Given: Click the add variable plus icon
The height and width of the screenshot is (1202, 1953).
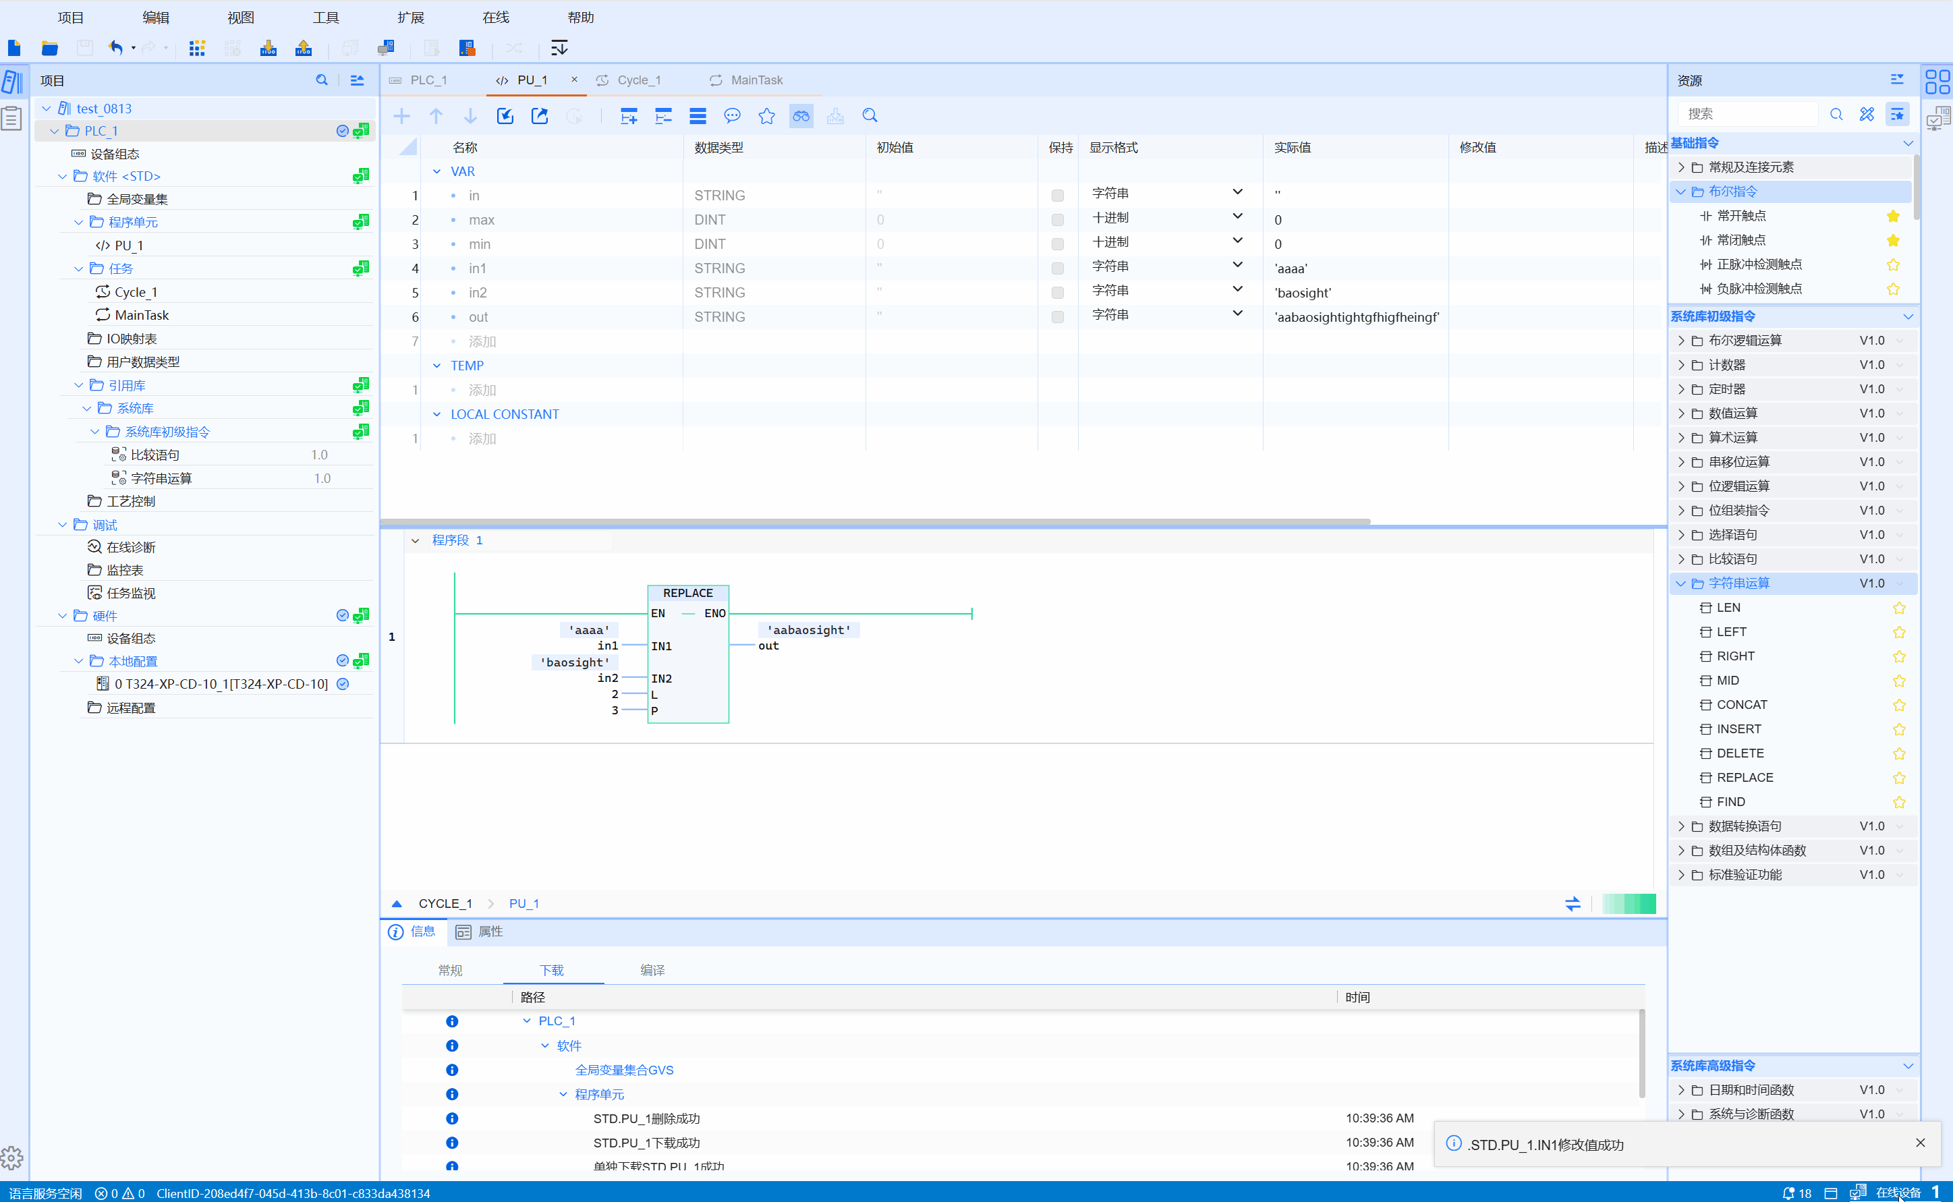Looking at the screenshot, I should (401, 116).
